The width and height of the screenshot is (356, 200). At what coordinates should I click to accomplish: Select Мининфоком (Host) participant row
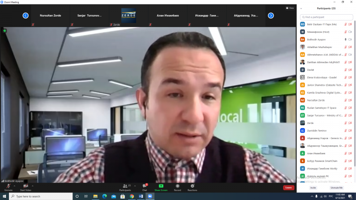click(x=326, y=32)
